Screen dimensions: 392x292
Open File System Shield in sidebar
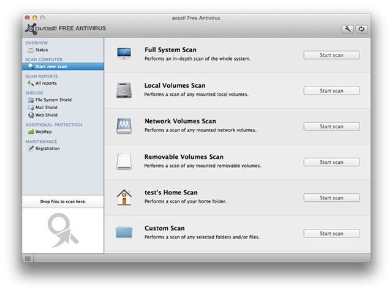53,99
